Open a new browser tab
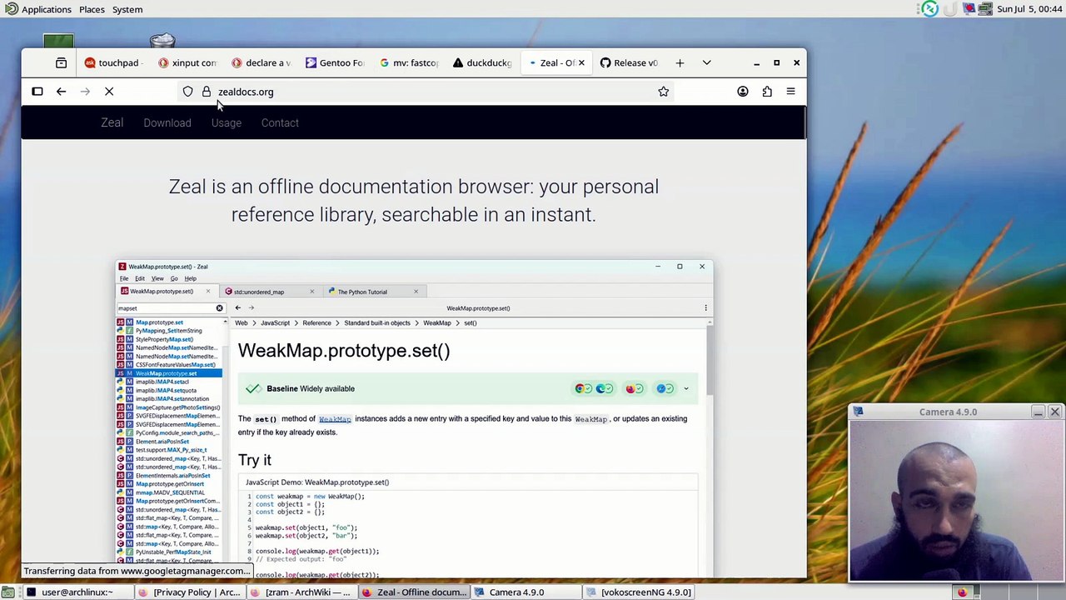 pos(680,62)
